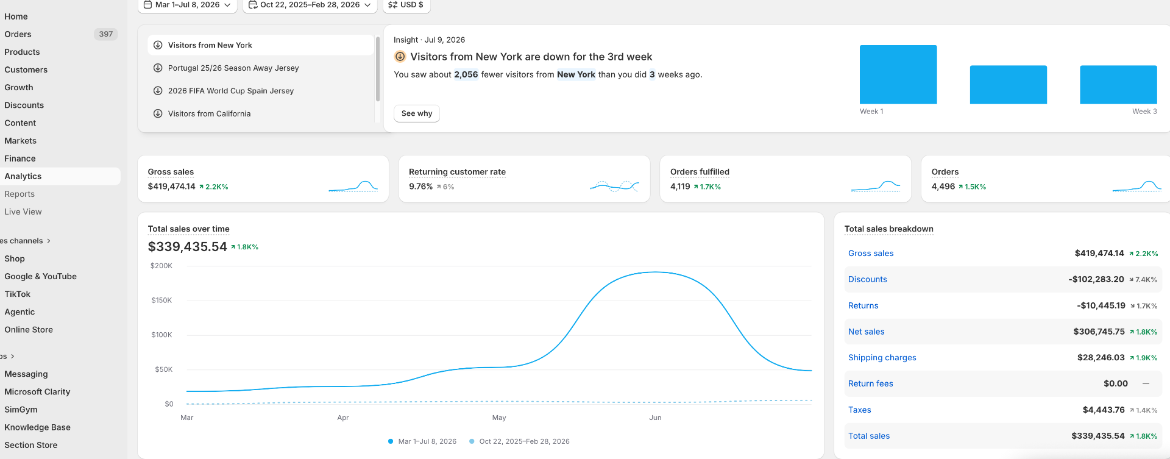Click the See why button
1170x459 pixels.
tap(417, 113)
